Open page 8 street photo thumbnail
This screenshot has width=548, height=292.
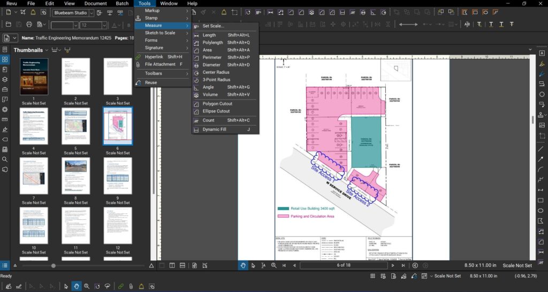pyautogui.click(x=76, y=176)
